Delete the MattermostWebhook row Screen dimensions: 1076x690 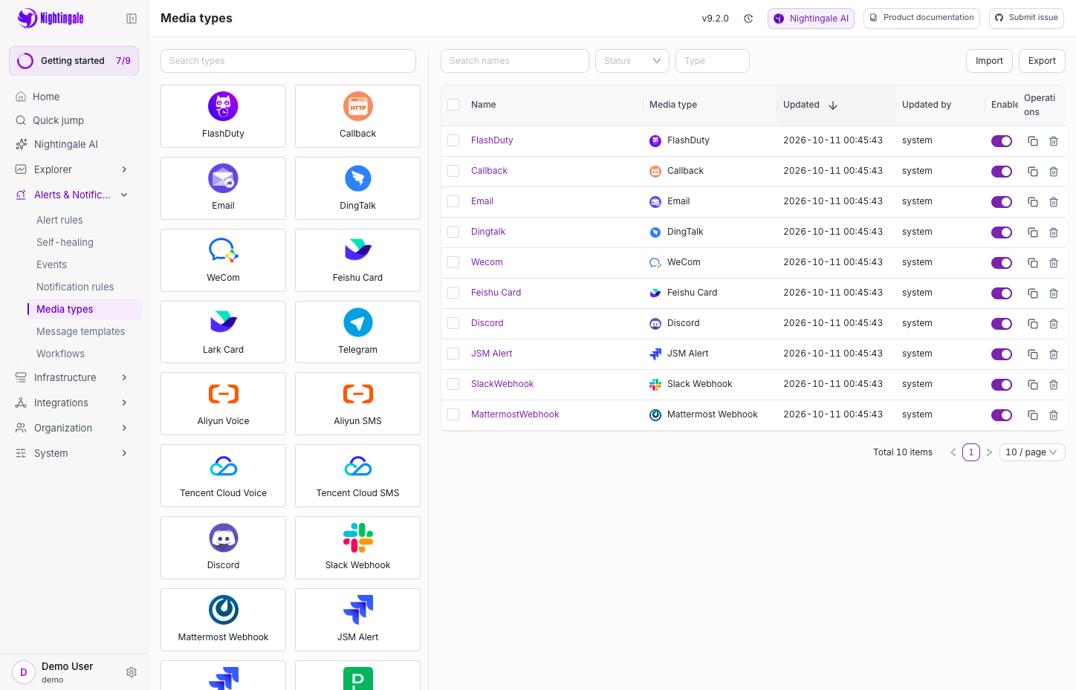[x=1054, y=415]
